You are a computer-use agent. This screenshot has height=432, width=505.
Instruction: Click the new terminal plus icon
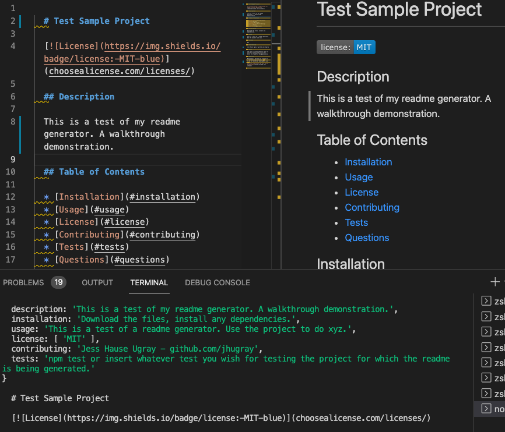point(495,282)
